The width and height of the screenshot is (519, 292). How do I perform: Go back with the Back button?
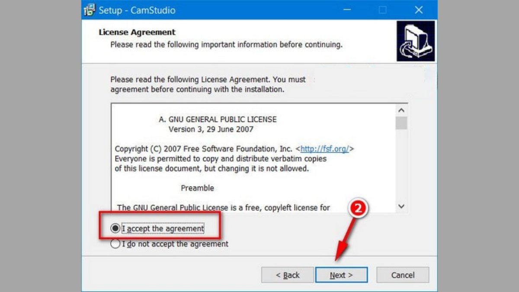click(x=288, y=275)
